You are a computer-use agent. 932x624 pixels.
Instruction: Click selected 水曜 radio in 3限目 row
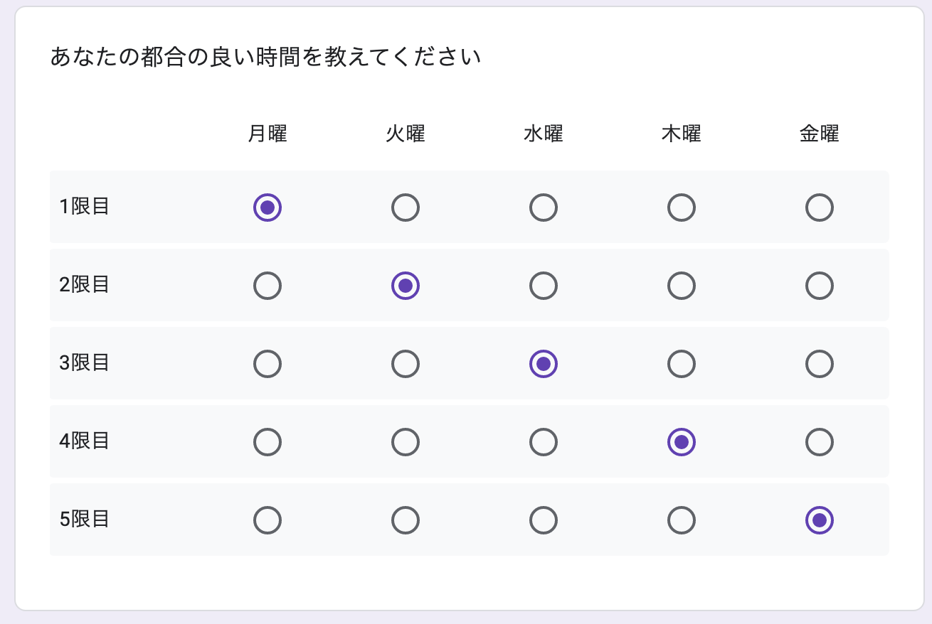pyautogui.click(x=544, y=364)
